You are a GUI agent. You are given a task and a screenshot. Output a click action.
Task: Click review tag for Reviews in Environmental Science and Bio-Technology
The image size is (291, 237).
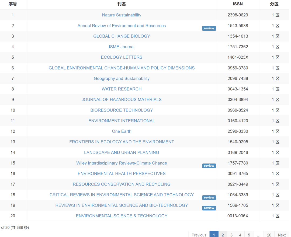[x=209, y=208]
